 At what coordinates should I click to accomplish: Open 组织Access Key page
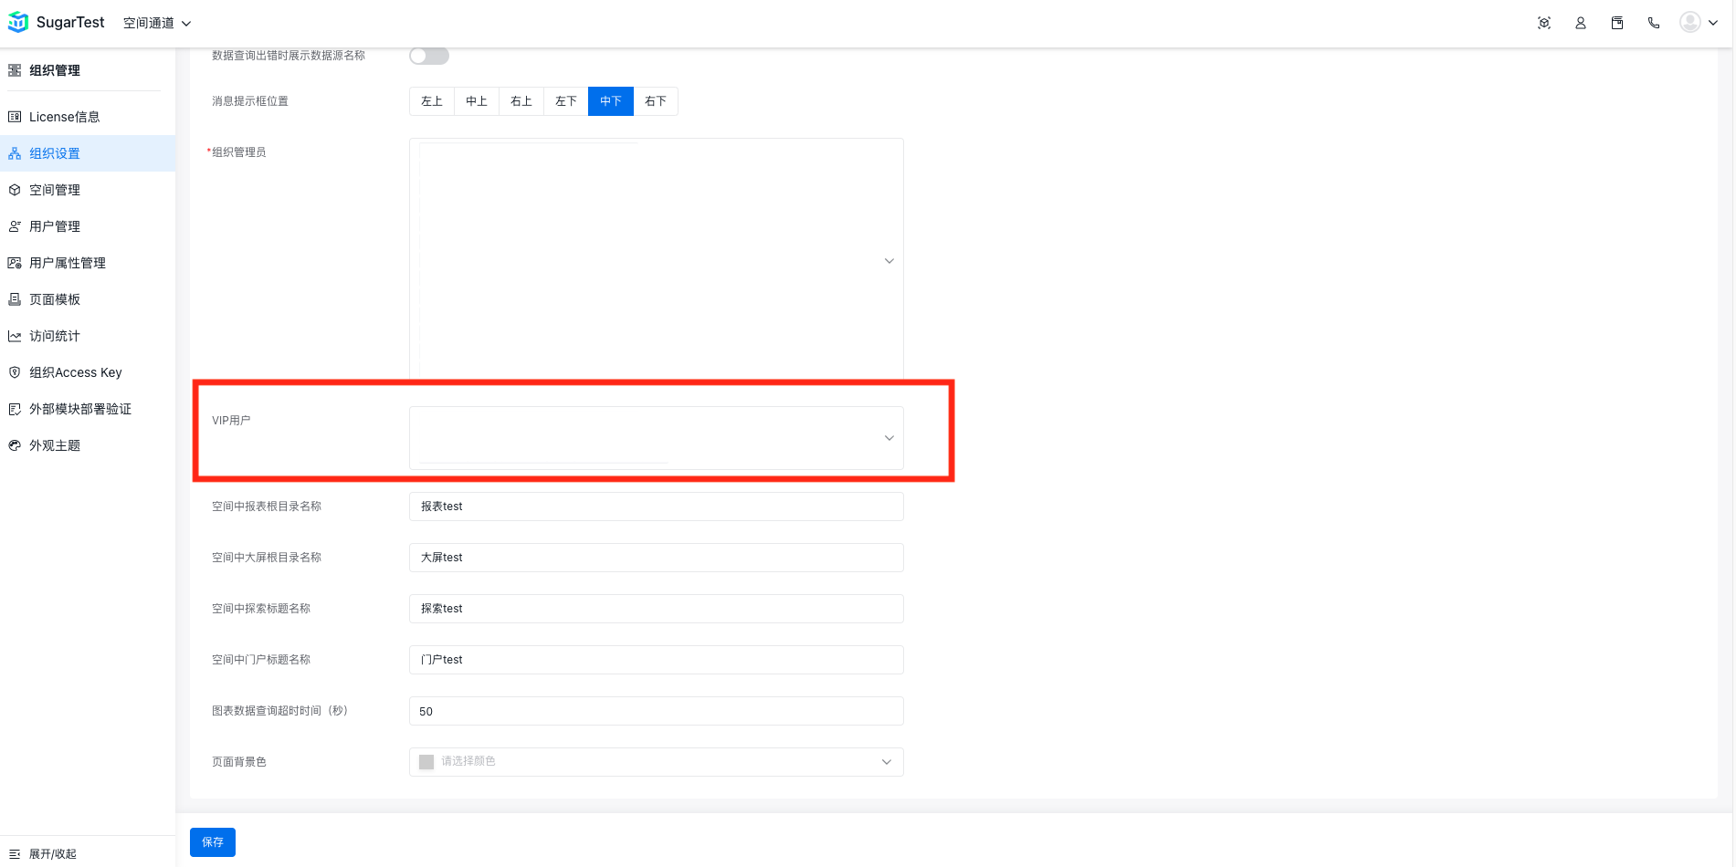(x=88, y=372)
